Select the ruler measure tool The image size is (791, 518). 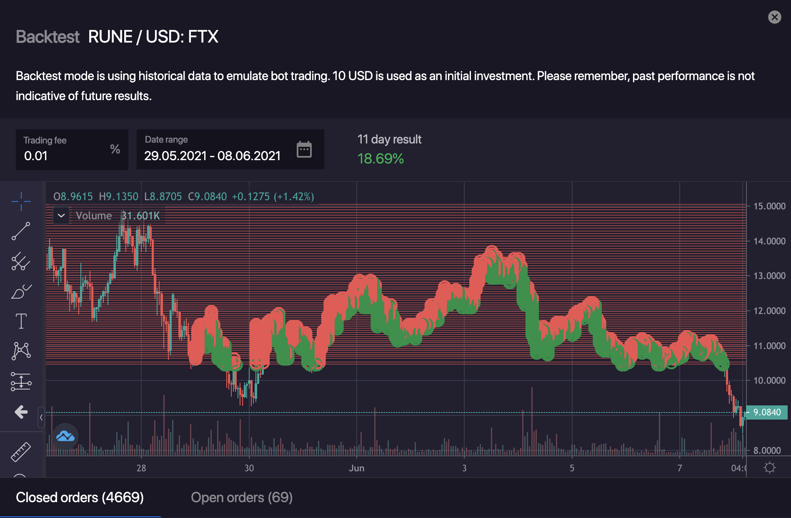pyautogui.click(x=21, y=452)
